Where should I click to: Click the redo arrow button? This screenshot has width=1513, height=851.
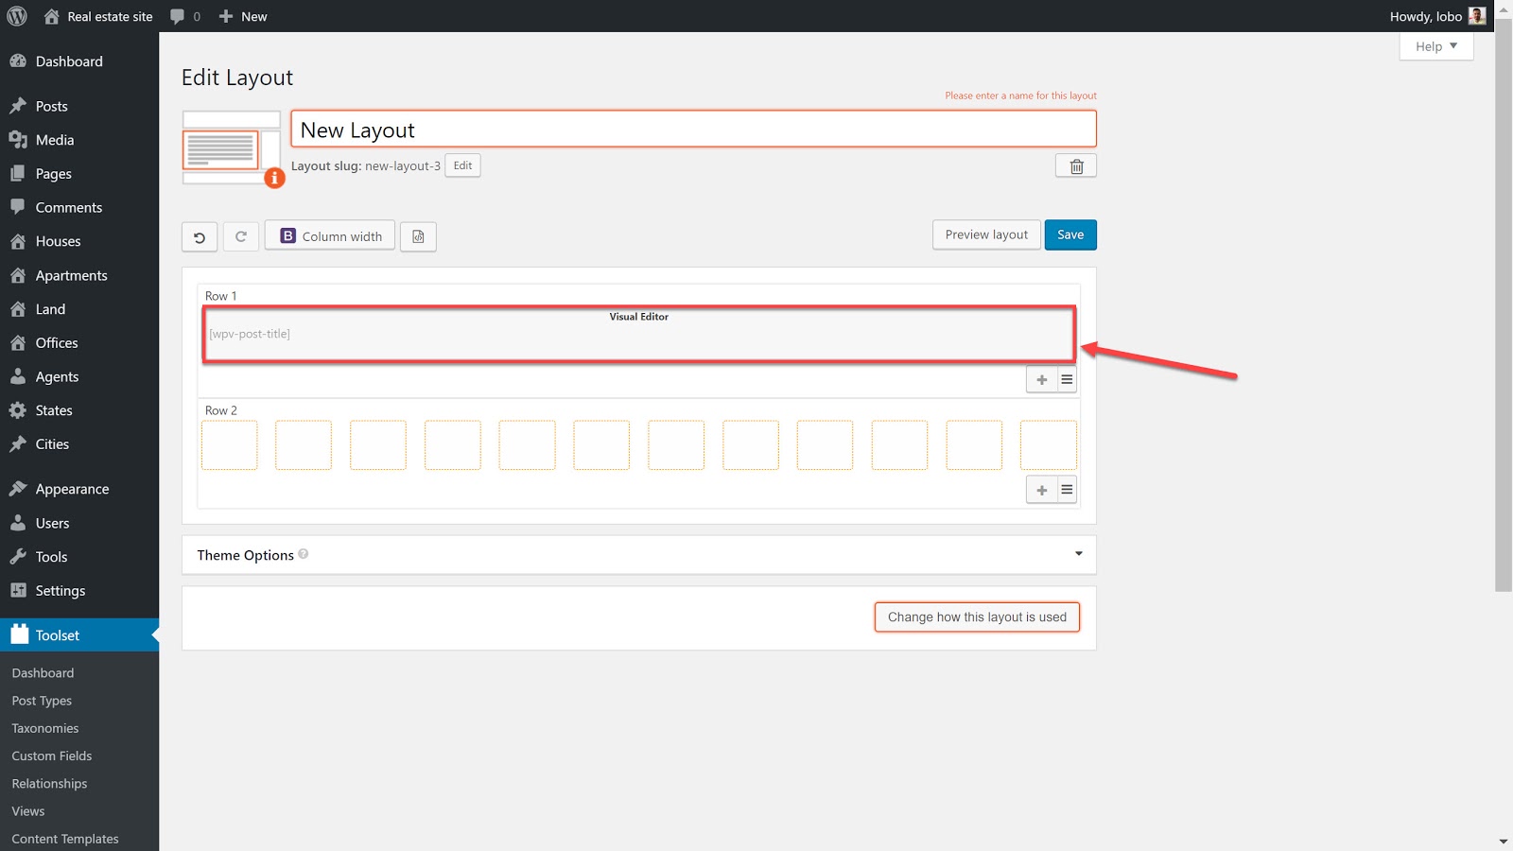tap(241, 236)
